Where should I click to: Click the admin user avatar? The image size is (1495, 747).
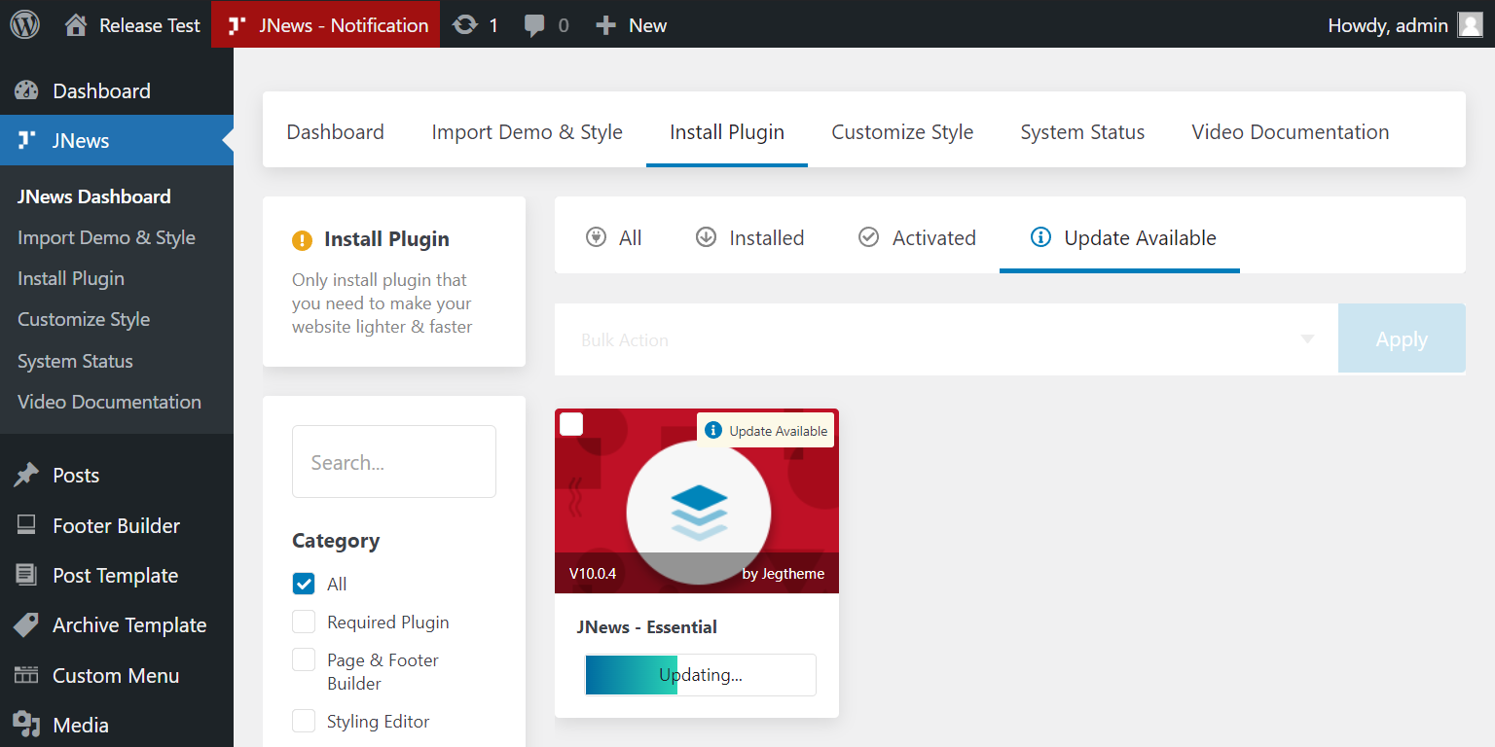pyautogui.click(x=1470, y=25)
